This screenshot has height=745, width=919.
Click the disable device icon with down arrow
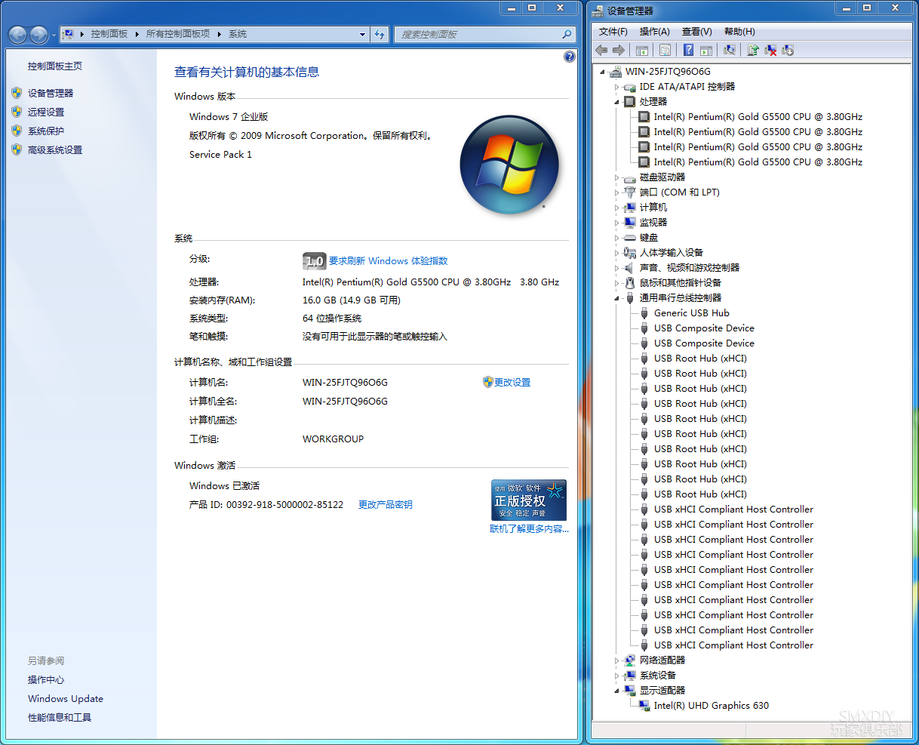tap(788, 50)
